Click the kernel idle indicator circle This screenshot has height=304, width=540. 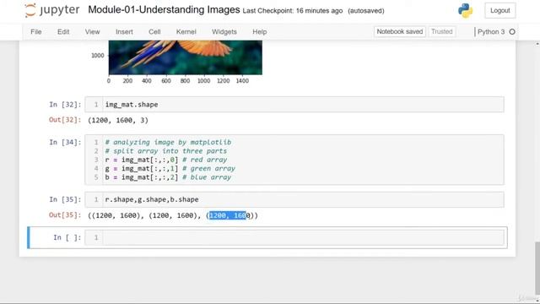(x=512, y=32)
